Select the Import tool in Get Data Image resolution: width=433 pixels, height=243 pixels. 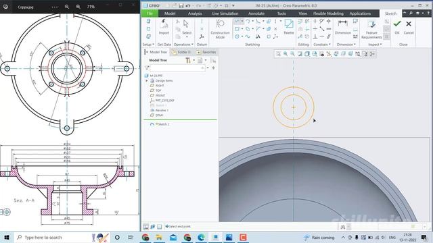[x=164, y=27]
